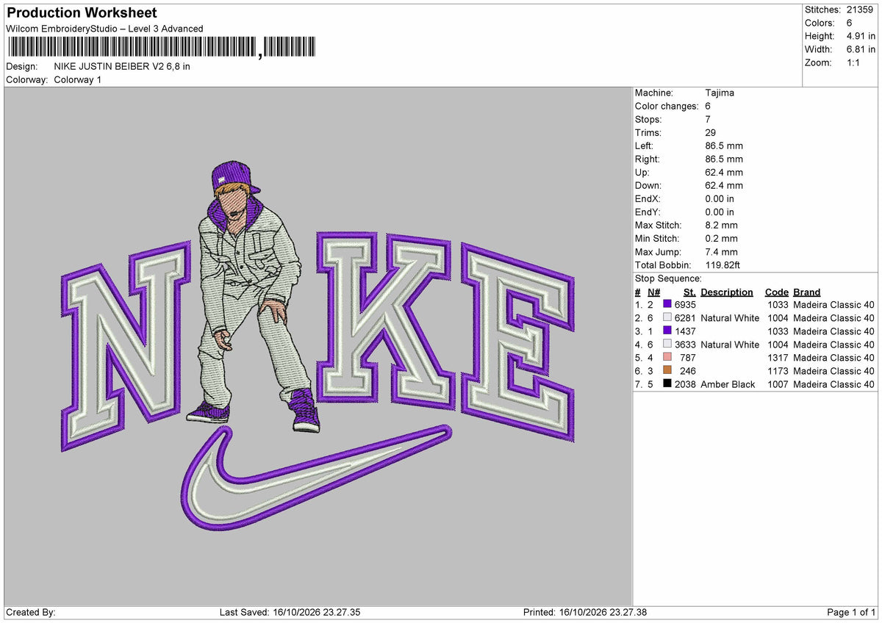Click the Height value "4.91 in"

861,36
